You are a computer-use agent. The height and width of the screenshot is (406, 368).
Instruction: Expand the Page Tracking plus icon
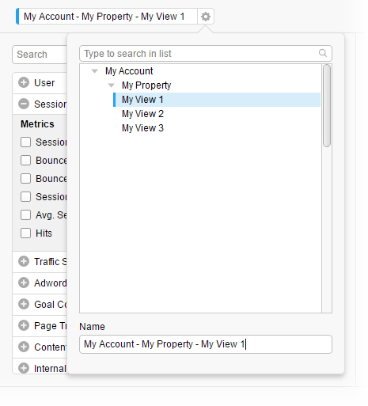(x=24, y=325)
